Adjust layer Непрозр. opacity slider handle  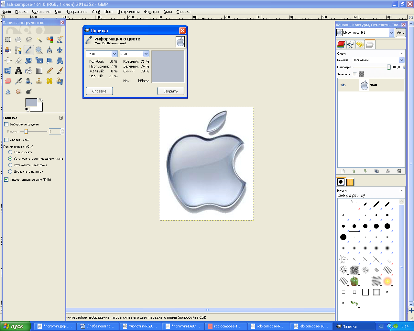[x=389, y=67]
